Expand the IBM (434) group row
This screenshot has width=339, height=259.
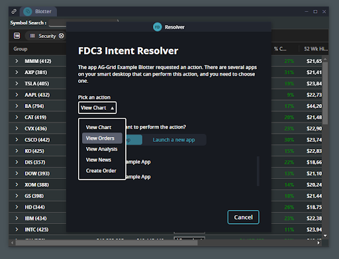pyautogui.click(x=17, y=219)
